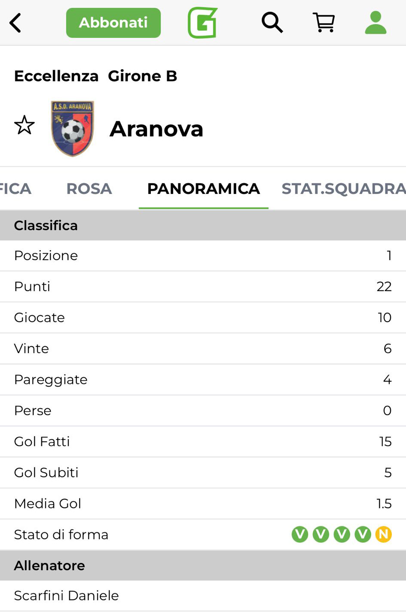Tap the Posizione row in standings
This screenshot has width=406, height=612.
click(x=203, y=255)
